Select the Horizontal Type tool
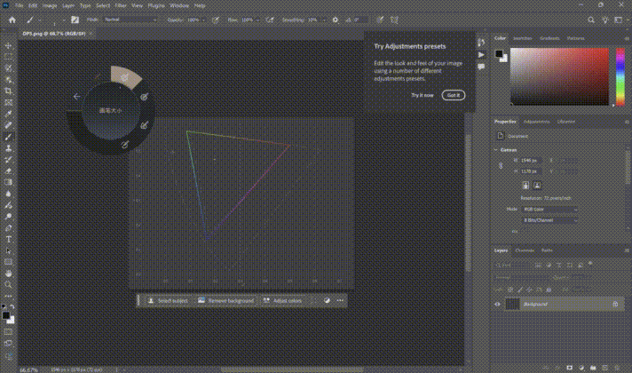 pos(8,239)
